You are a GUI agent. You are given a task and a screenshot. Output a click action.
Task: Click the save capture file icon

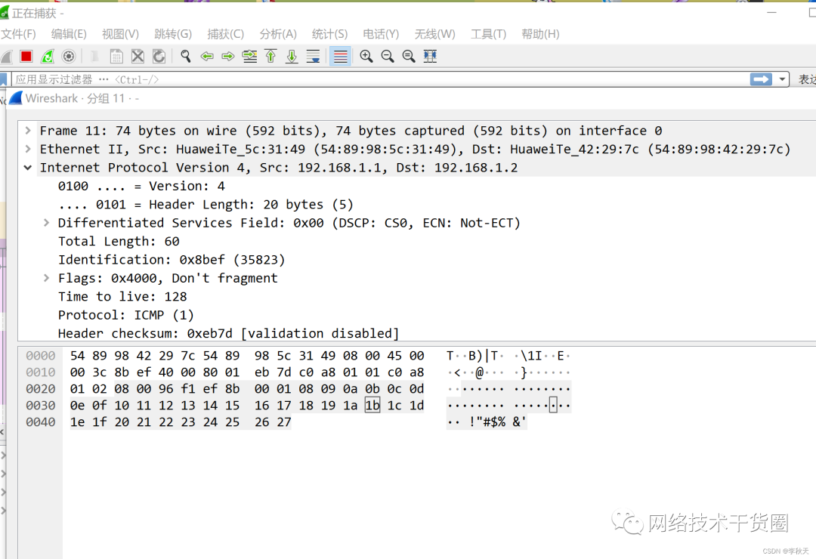(x=116, y=56)
